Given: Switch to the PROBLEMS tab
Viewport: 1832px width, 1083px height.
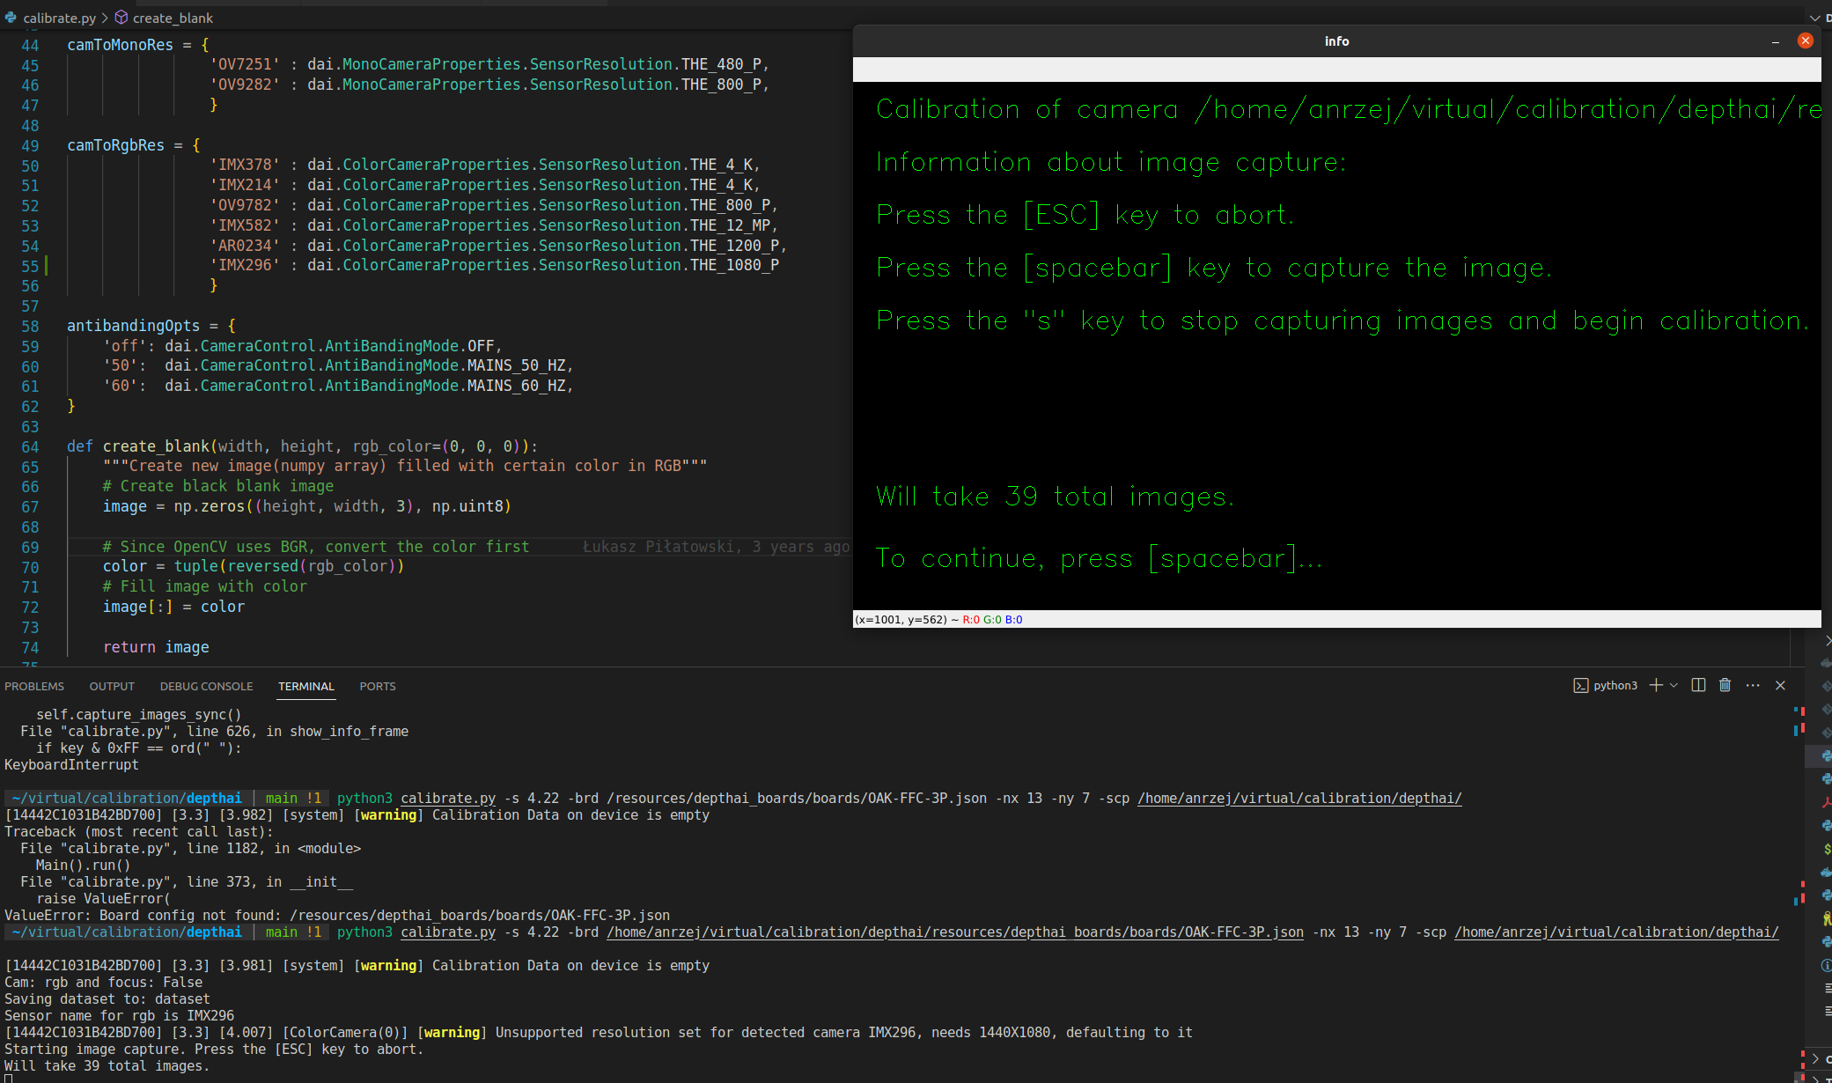Looking at the screenshot, I should tap(34, 686).
